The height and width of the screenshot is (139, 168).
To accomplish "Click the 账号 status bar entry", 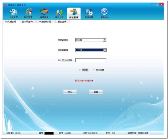I will click(x=65, y=133).
